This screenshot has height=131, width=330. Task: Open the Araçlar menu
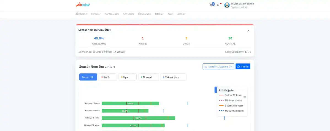click(182, 14)
